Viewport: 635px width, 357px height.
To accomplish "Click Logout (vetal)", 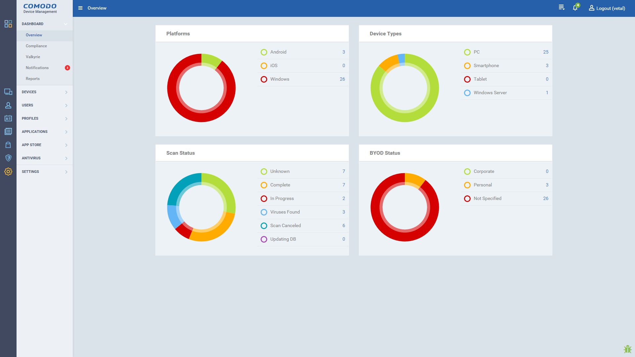I will click(x=610, y=8).
